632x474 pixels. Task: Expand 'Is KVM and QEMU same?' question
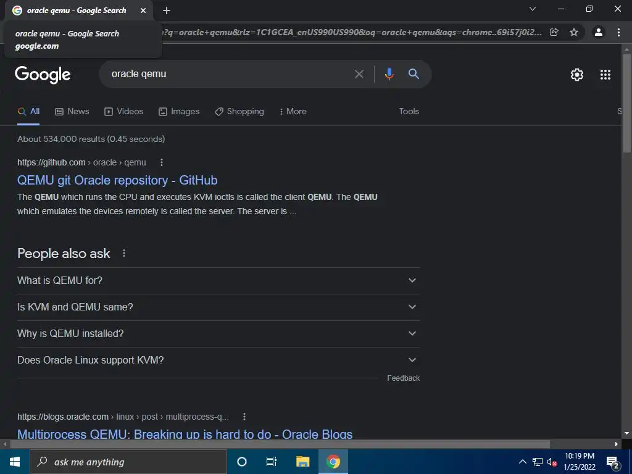[x=218, y=307]
